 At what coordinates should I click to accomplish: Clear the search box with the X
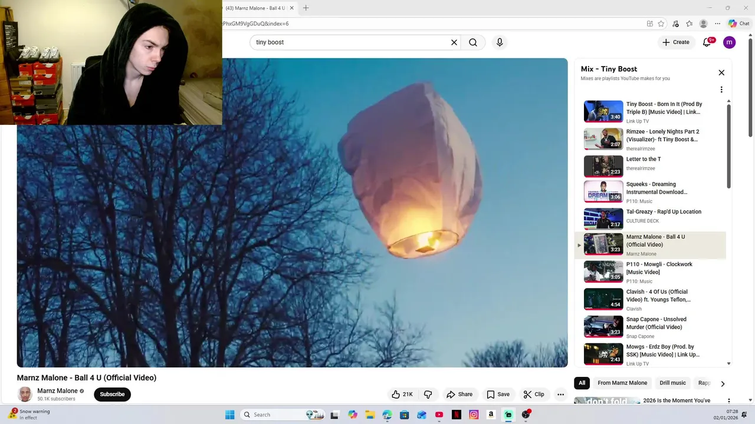454,42
